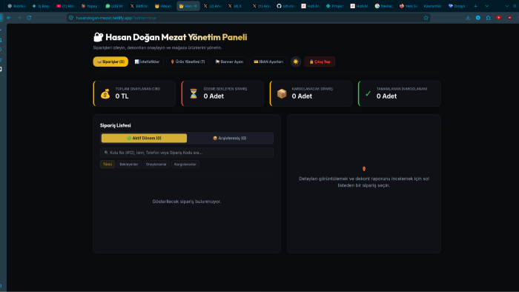Click the package box icon on the Kargolanacak card
This screenshot has width=519, height=292.
point(282,93)
